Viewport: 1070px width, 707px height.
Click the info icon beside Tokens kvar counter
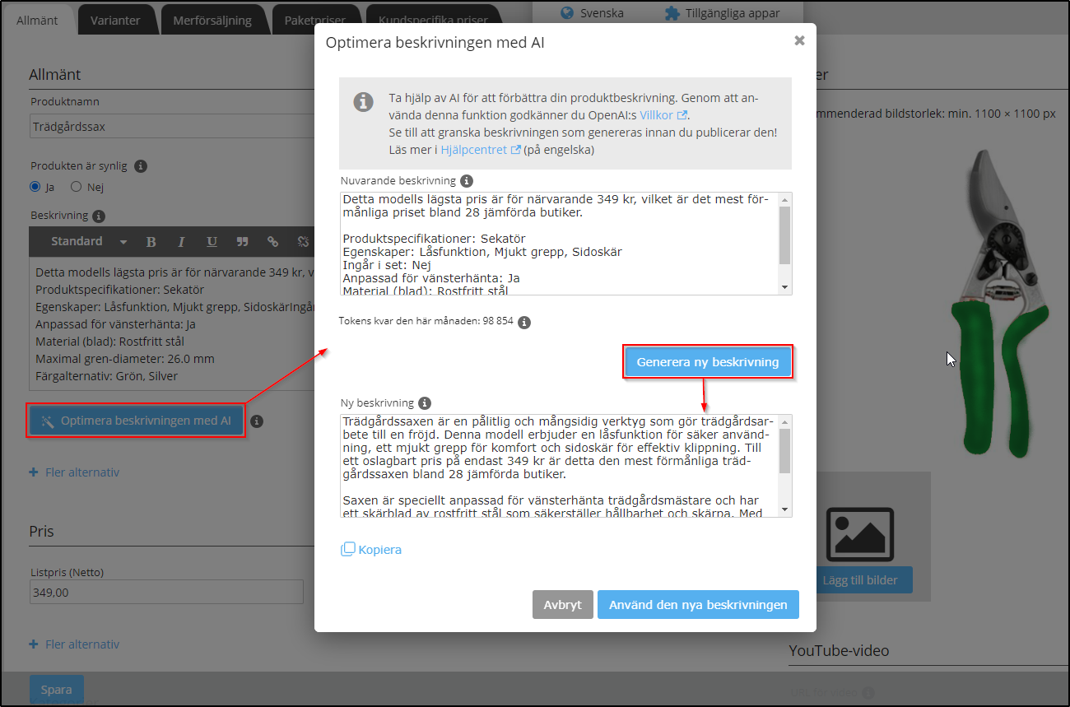point(524,322)
